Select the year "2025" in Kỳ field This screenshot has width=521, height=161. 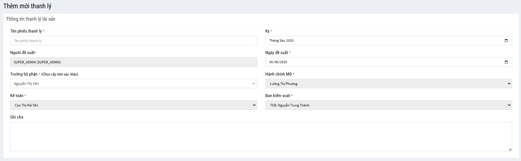(x=290, y=41)
